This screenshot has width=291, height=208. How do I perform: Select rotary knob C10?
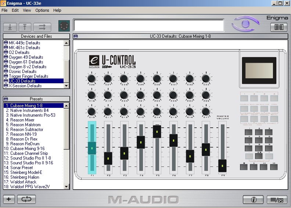pyautogui.click(x=92, y=111)
